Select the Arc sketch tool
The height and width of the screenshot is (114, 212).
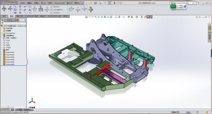coord(20,10)
